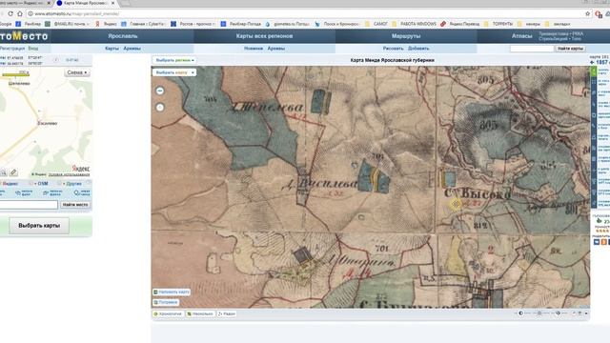Screen dimensions: 610x343
Task: Select the Яндекс map source option
Action: tap(10, 184)
